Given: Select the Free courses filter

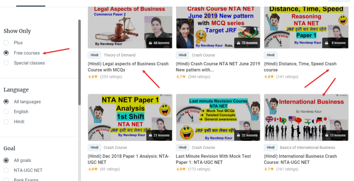Looking at the screenshot, I should coord(6,53).
